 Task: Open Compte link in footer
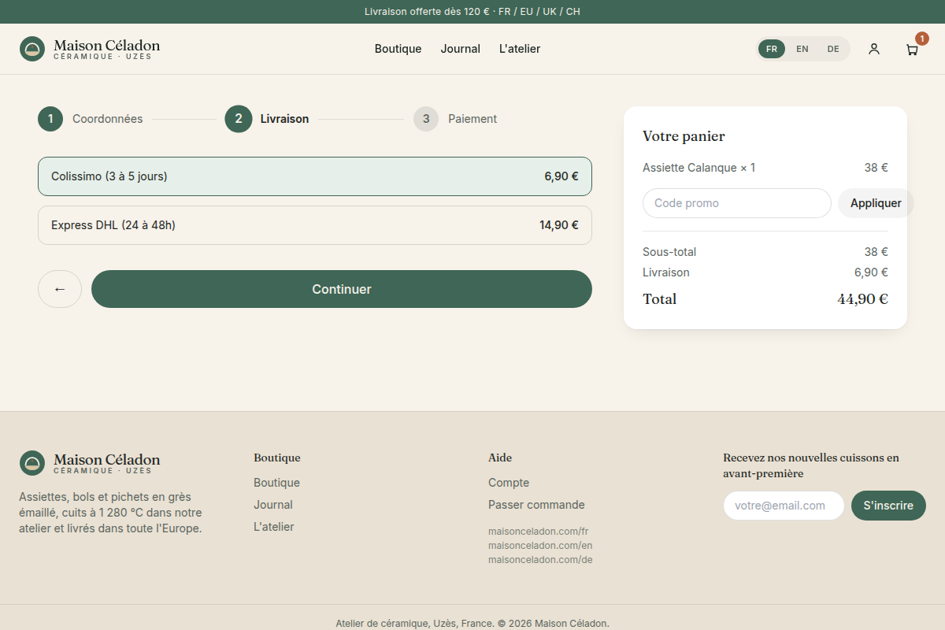(509, 483)
